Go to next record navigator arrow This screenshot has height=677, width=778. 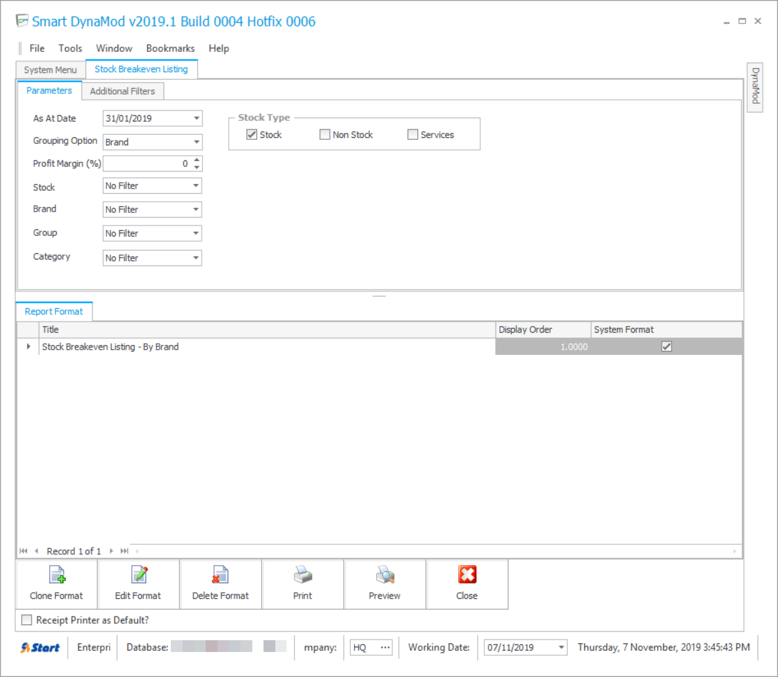click(111, 551)
